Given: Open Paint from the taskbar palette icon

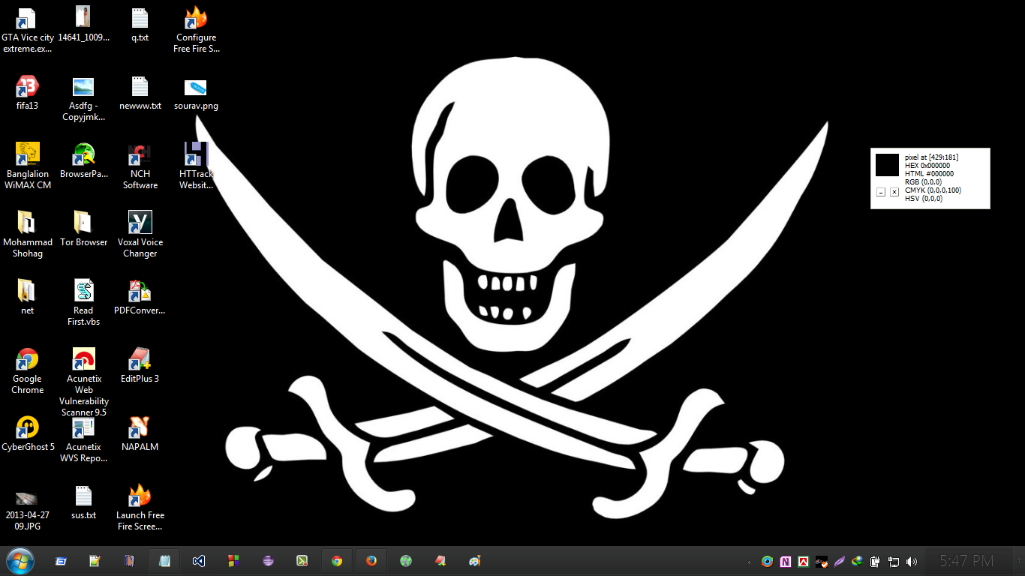Looking at the screenshot, I should coord(475,561).
